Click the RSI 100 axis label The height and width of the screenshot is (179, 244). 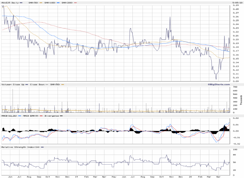pos(235,150)
